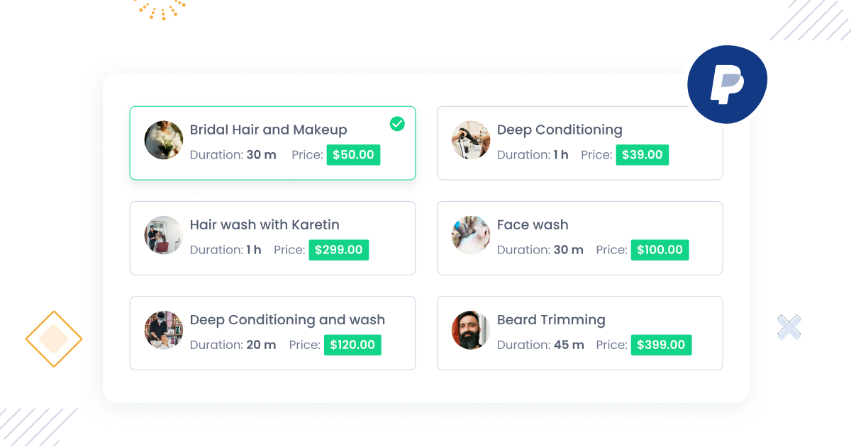Select the Deep Conditioning service card
Viewport: 851px width, 446px height.
(579, 143)
